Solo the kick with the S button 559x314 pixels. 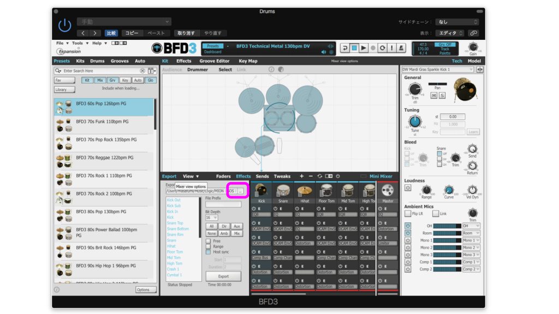442,95
